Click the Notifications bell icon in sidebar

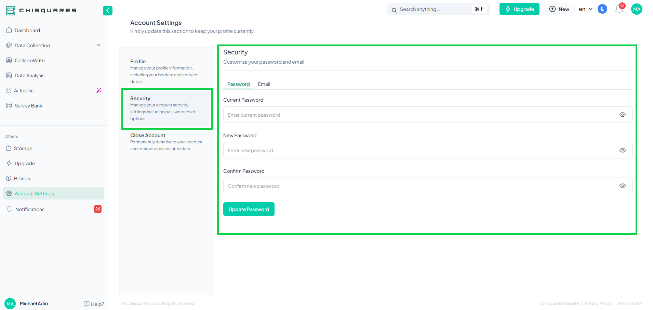(x=9, y=209)
